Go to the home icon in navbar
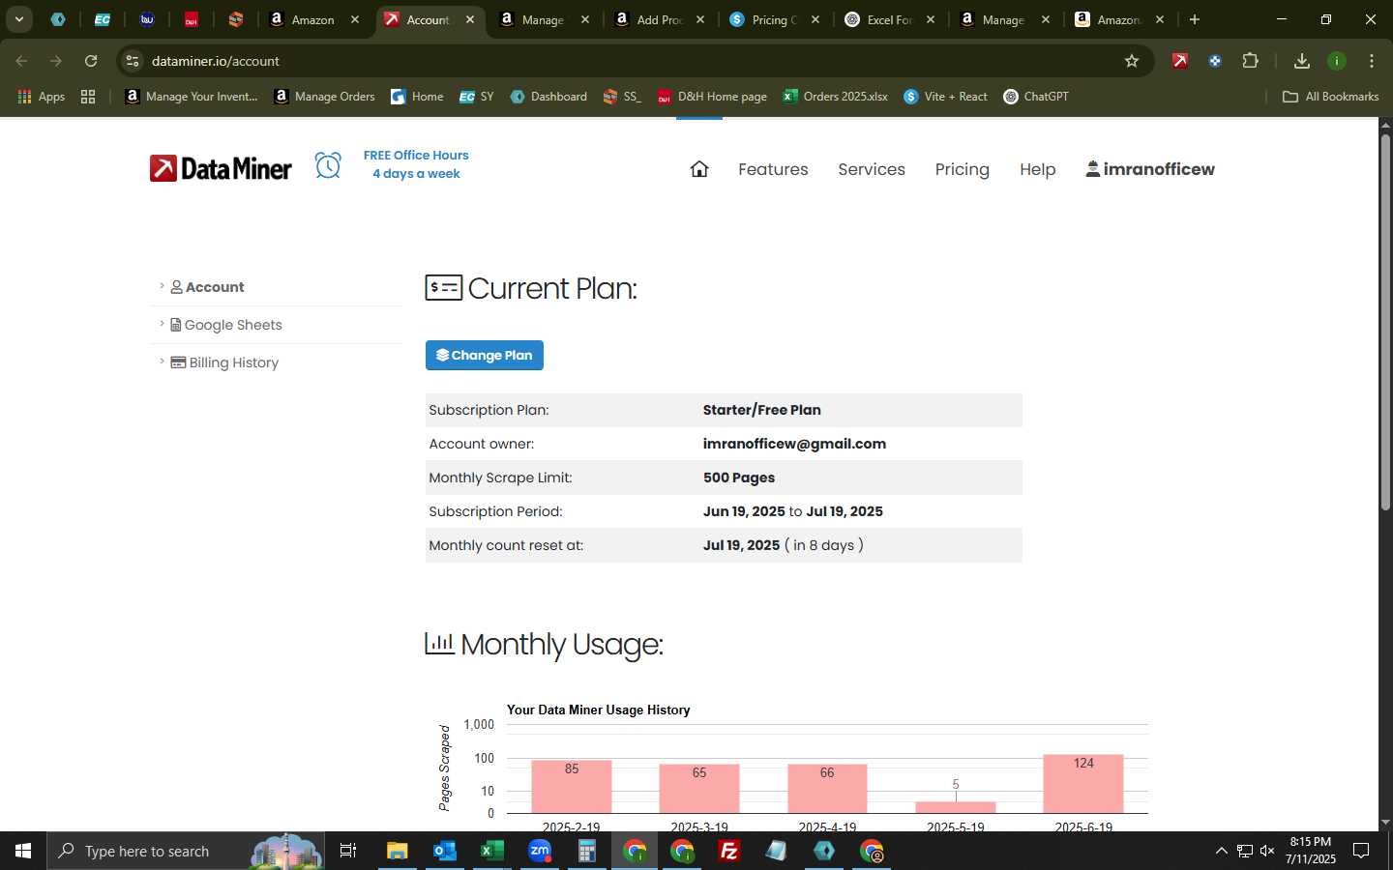Screen dimensions: 1393x870 [x=699, y=169]
